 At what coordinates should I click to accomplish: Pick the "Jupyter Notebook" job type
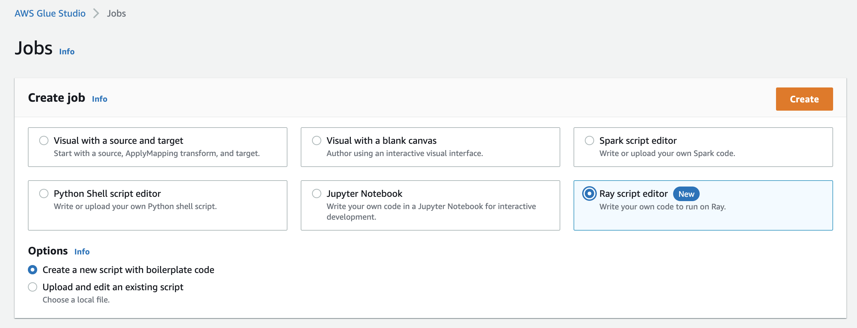coord(317,193)
